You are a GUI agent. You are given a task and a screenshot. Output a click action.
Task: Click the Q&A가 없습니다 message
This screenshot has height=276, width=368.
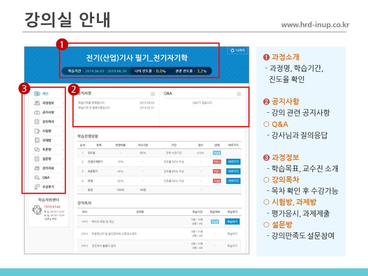coord(202,103)
